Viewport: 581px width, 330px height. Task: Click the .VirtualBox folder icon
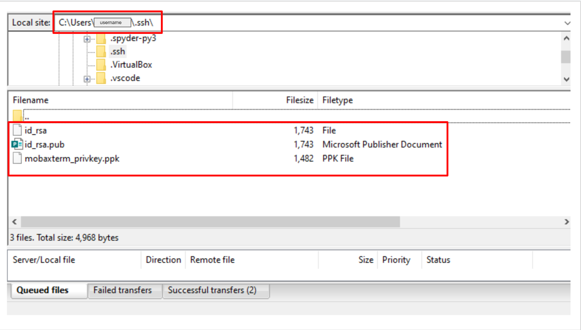click(101, 65)
